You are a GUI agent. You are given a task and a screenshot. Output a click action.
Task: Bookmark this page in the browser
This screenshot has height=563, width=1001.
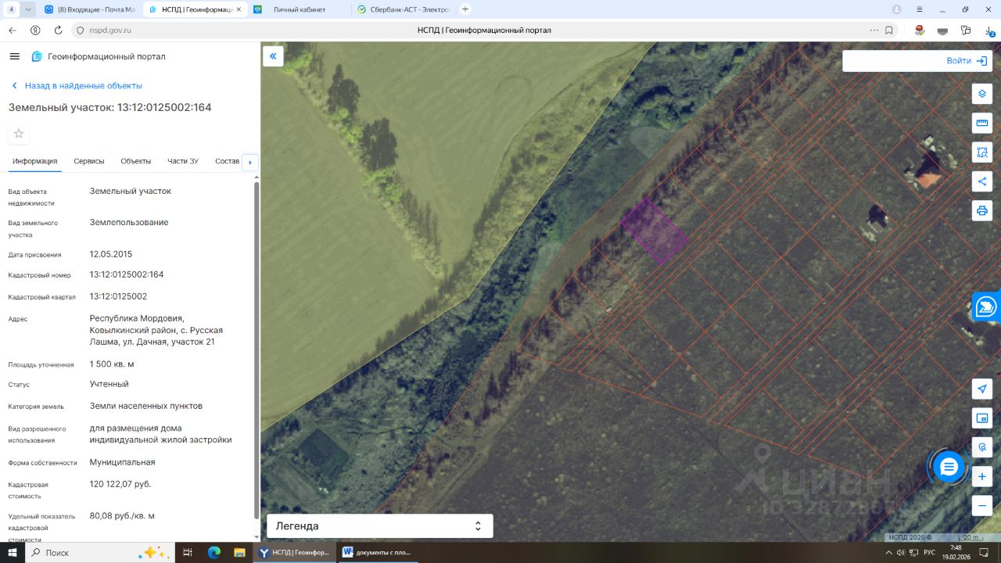click(889, 30)
